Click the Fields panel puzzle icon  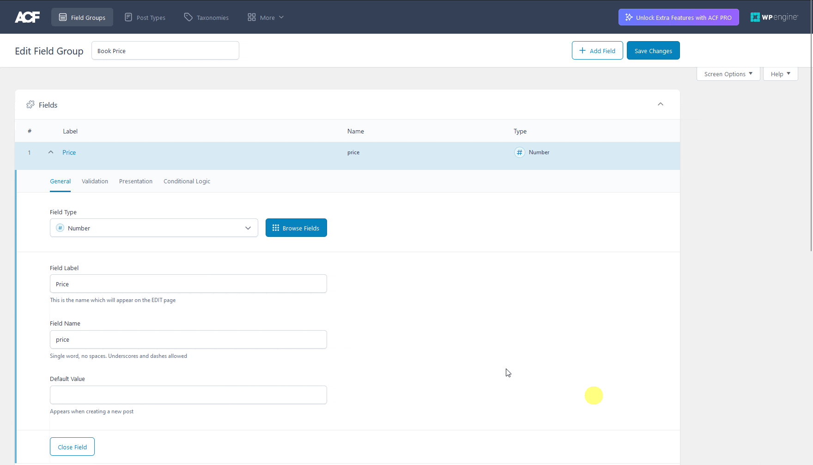pyautogui.click(x=30, y=104)
